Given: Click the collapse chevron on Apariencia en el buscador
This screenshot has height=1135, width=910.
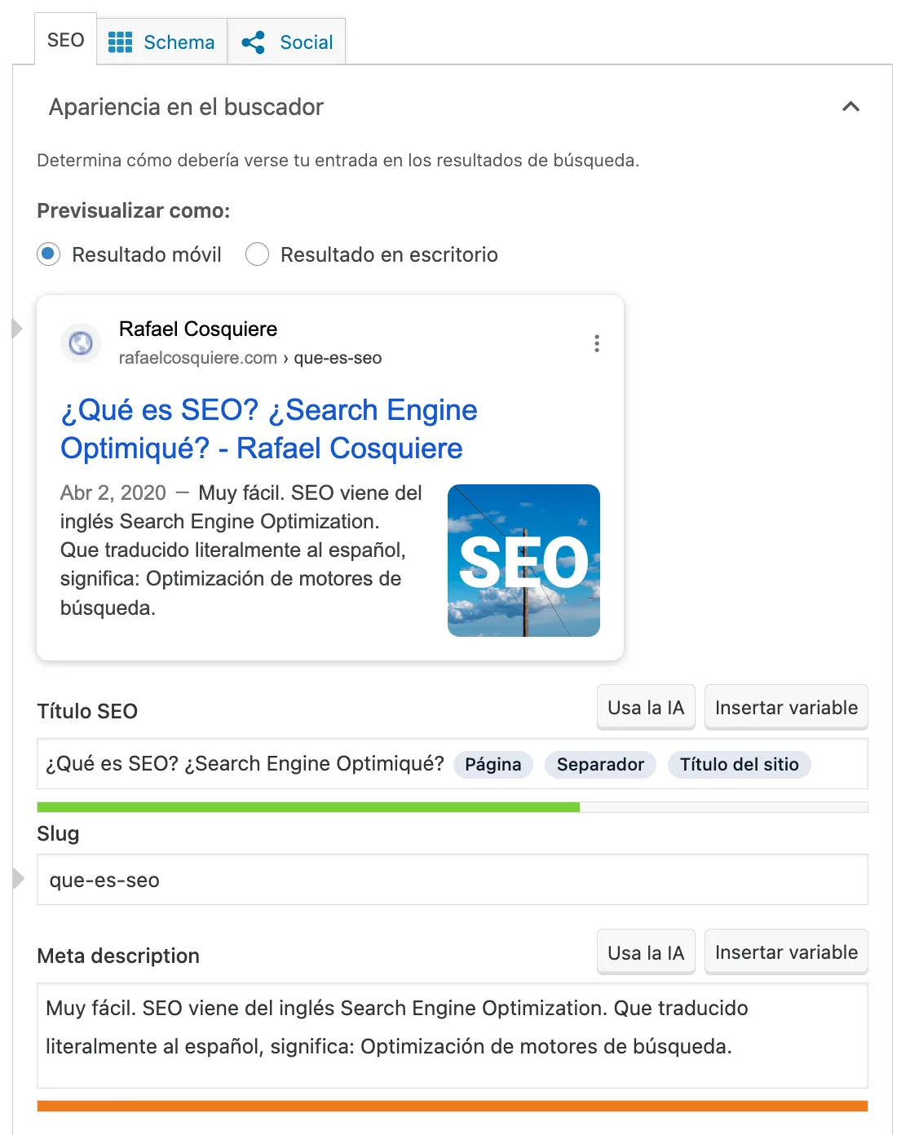Looking at the screenshot, I should pos(851,107).
